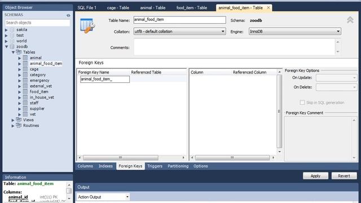Open the On Update dropdown
361x203 pixels.
pyautogui.click(x=354, y=78)
